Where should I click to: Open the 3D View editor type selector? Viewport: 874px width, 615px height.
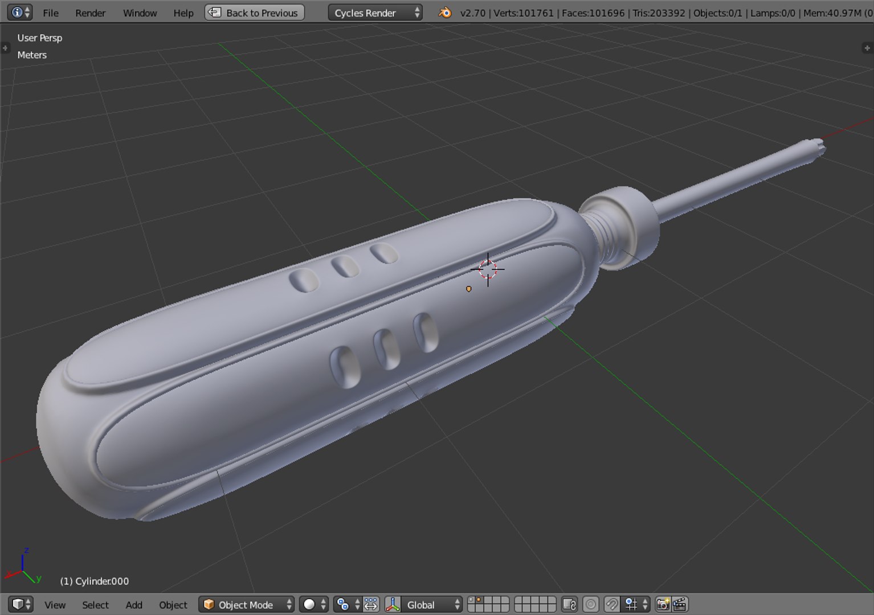pyautogui.click(x=21, y=604)
